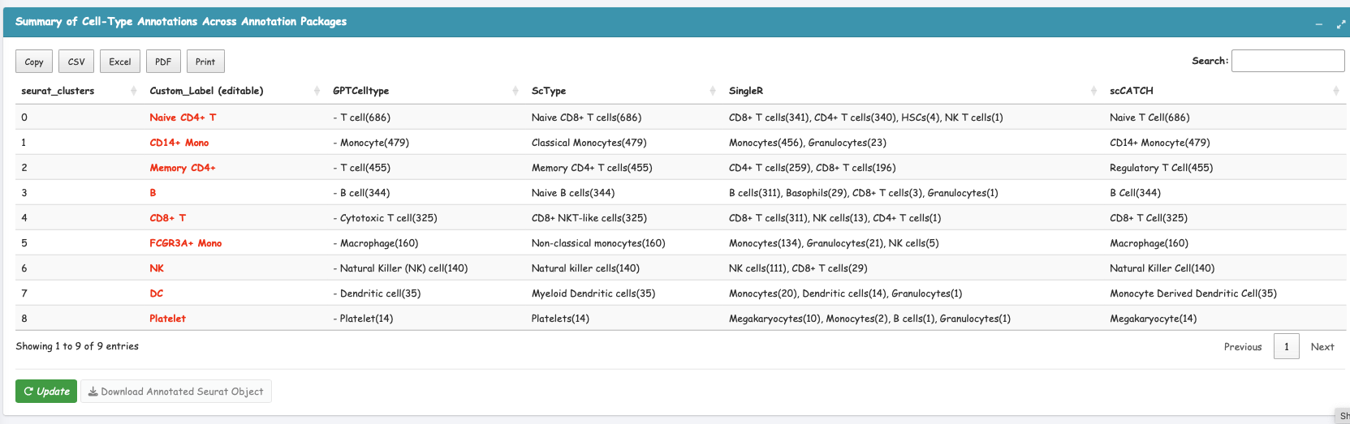The image size is (1350, 424).
Task: Download Annotated Seurat Object
Action: pyautogui.click(x=176, y=392)
